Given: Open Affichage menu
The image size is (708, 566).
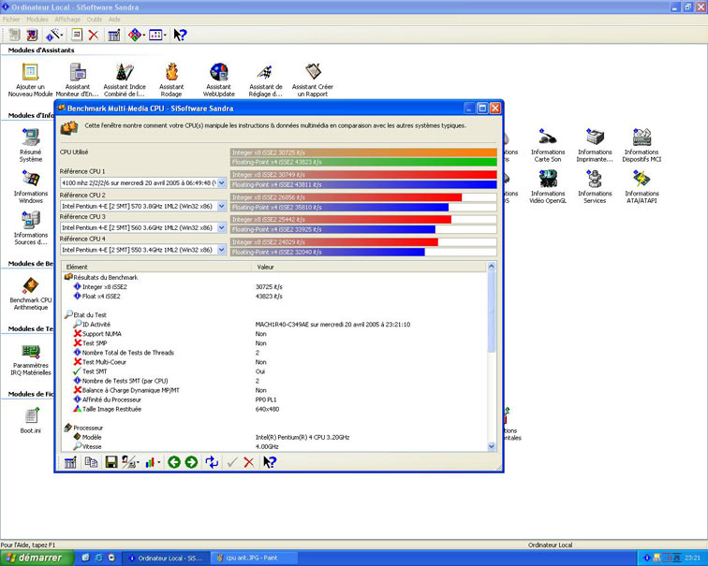Looking at the screenshot, I should coord(67,20).
